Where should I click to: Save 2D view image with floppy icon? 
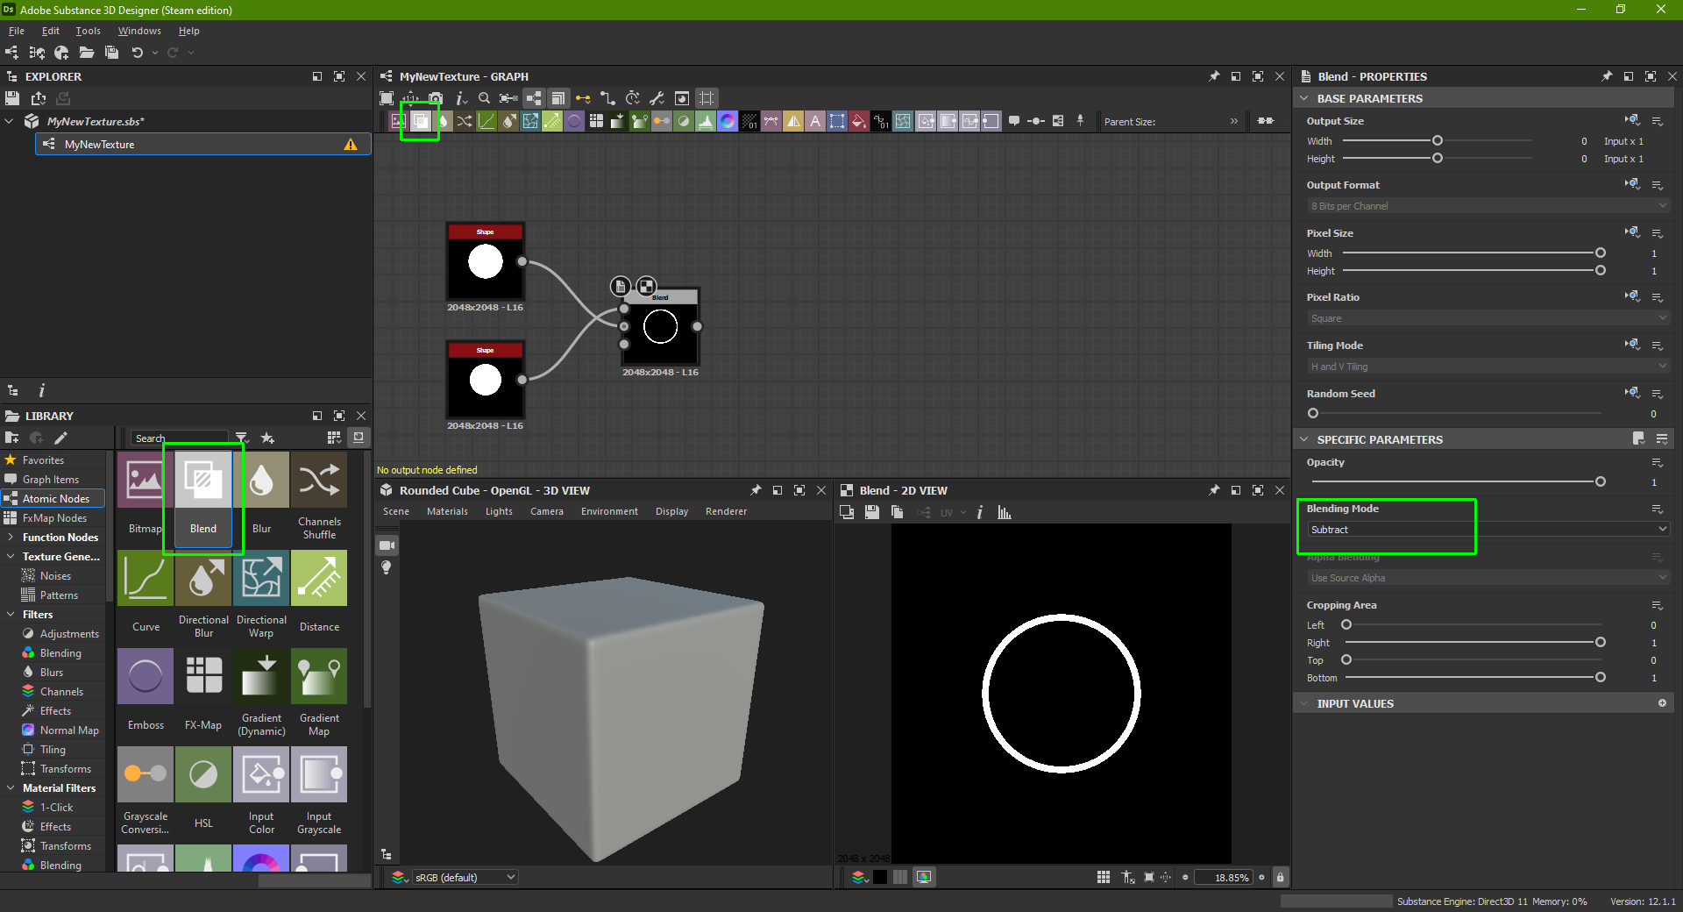tap(872, 512)
